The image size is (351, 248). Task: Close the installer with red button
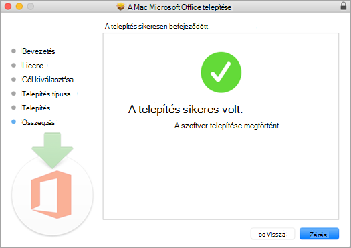(8, 6)
